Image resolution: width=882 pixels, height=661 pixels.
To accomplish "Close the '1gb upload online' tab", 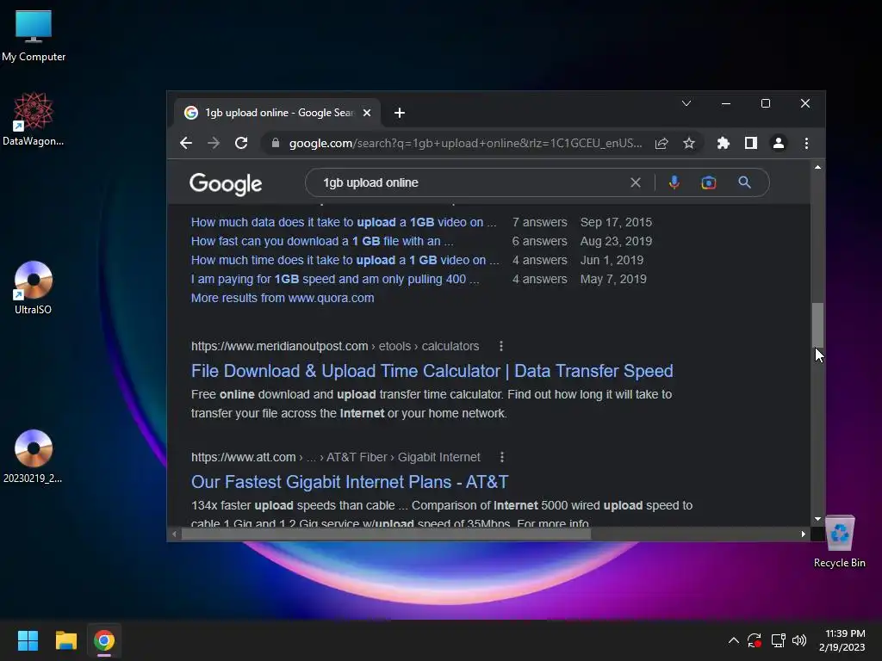I will coord(367,113).
